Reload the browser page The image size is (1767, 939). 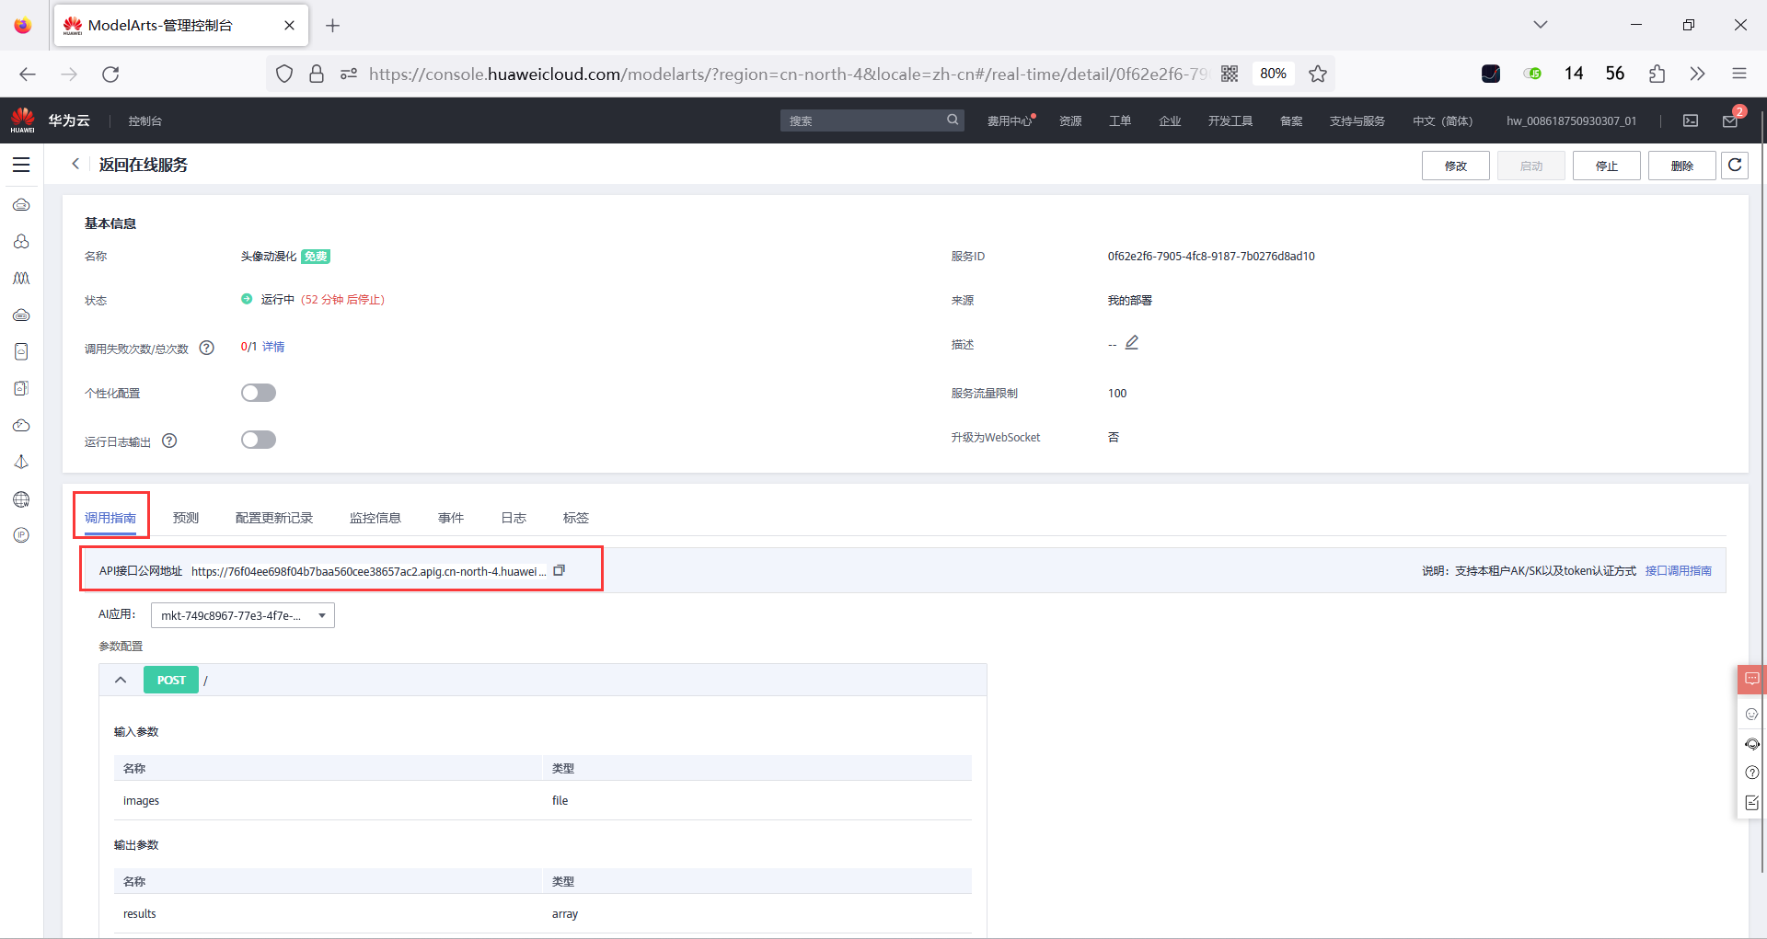tap(110, 74)
